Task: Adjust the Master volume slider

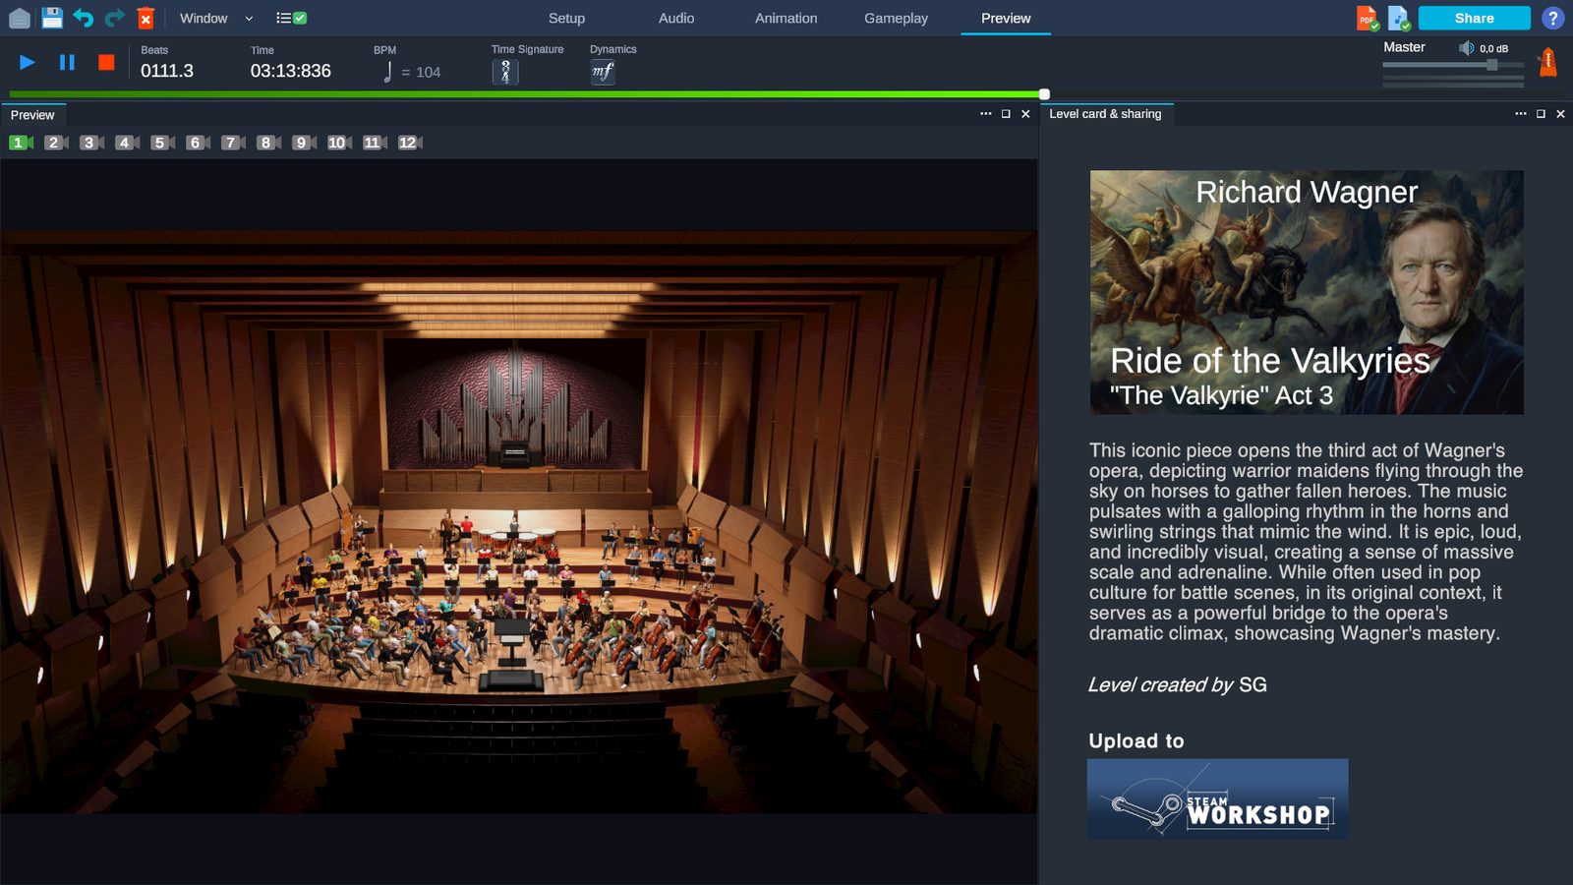Action: click(x=1452, y=65)
